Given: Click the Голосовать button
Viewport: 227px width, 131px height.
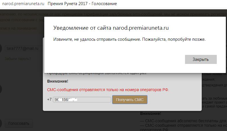Looking at the screenshot, I should [19, 123].
